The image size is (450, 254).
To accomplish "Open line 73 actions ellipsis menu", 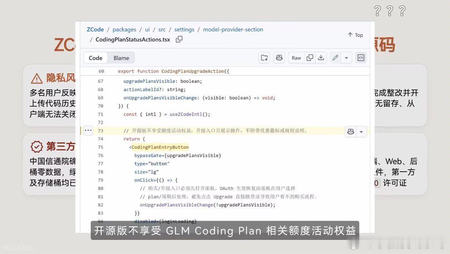I will click(x=88, y=130).
